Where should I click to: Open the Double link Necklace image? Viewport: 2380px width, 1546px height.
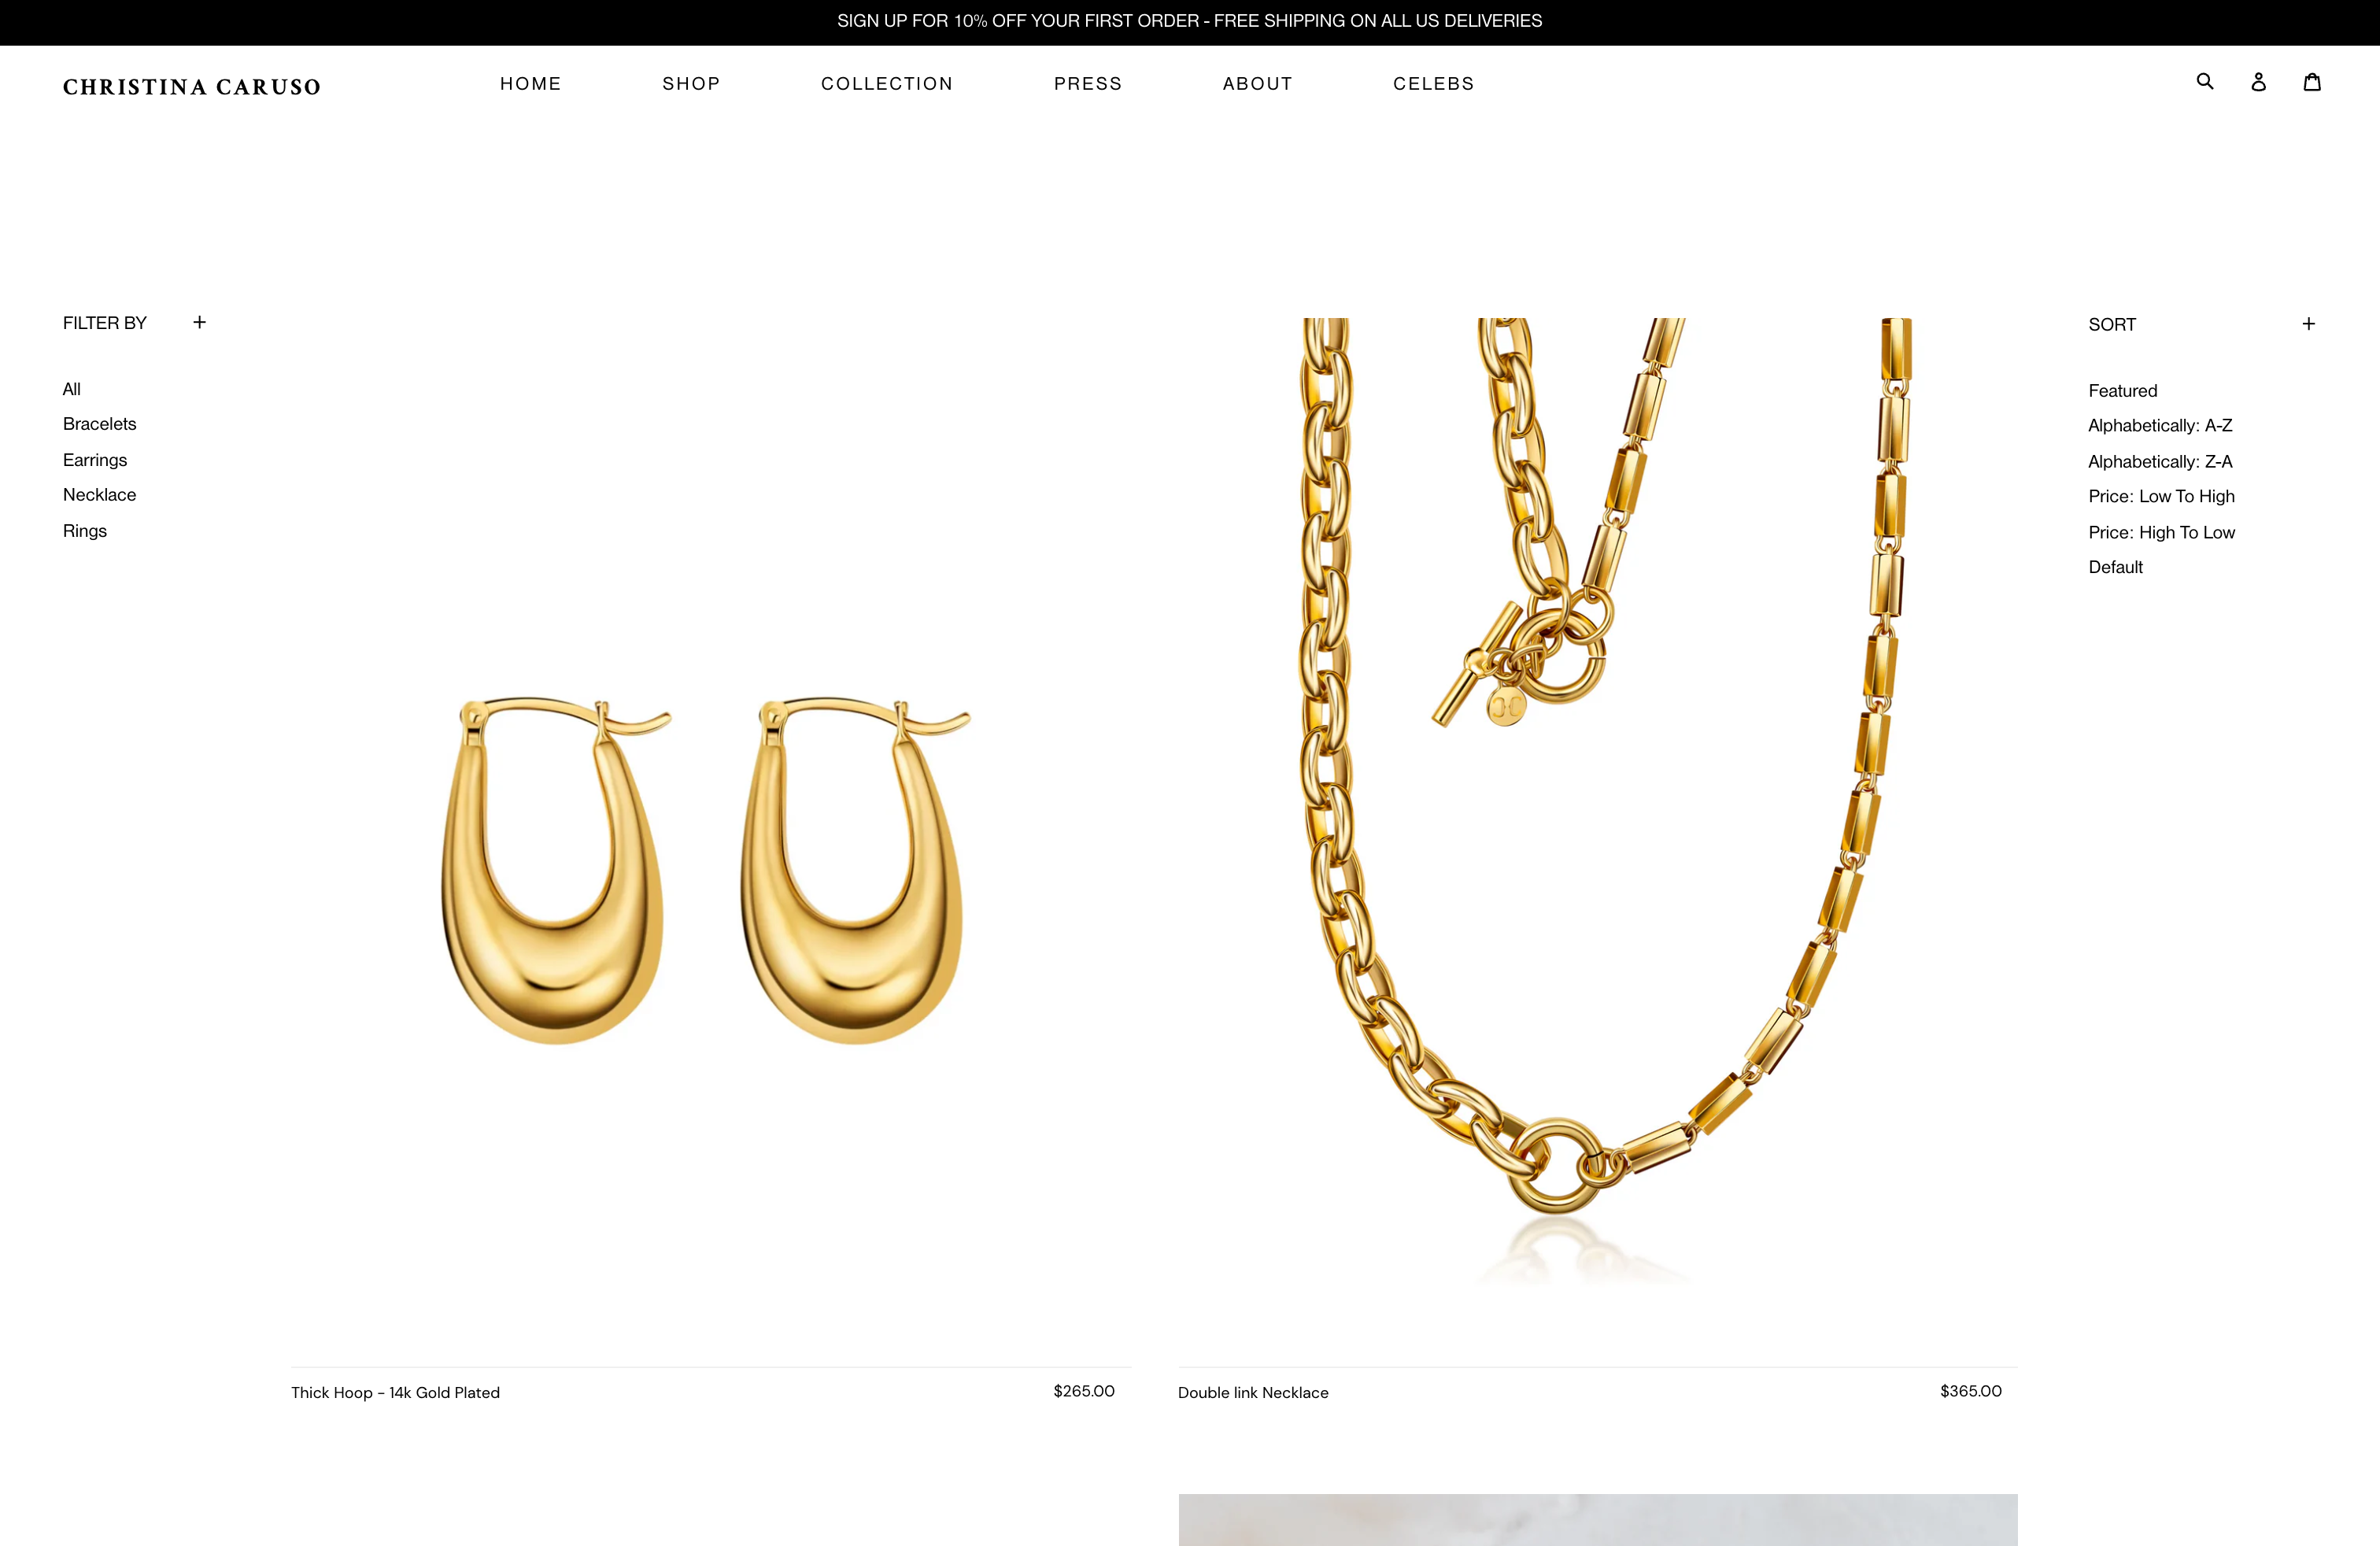click(1597, 800)
